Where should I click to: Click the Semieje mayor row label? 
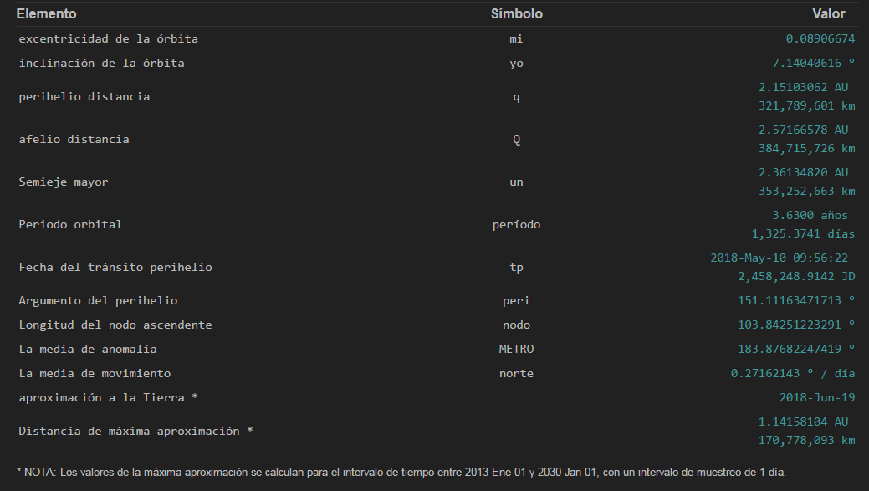point(64,182)
